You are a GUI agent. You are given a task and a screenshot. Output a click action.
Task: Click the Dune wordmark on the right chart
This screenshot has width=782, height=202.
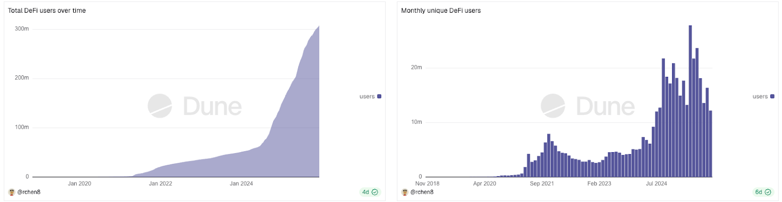pyautogui.click(x=606, y=107)
